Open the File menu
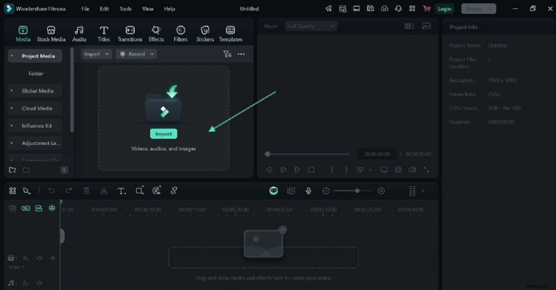This screenshot has height=290, width=556. [85, 9]
